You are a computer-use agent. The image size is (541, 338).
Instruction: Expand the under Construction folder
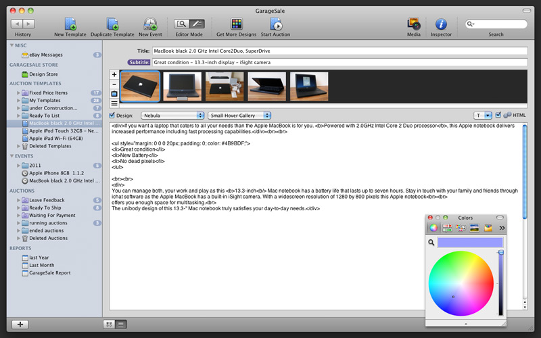19,108
